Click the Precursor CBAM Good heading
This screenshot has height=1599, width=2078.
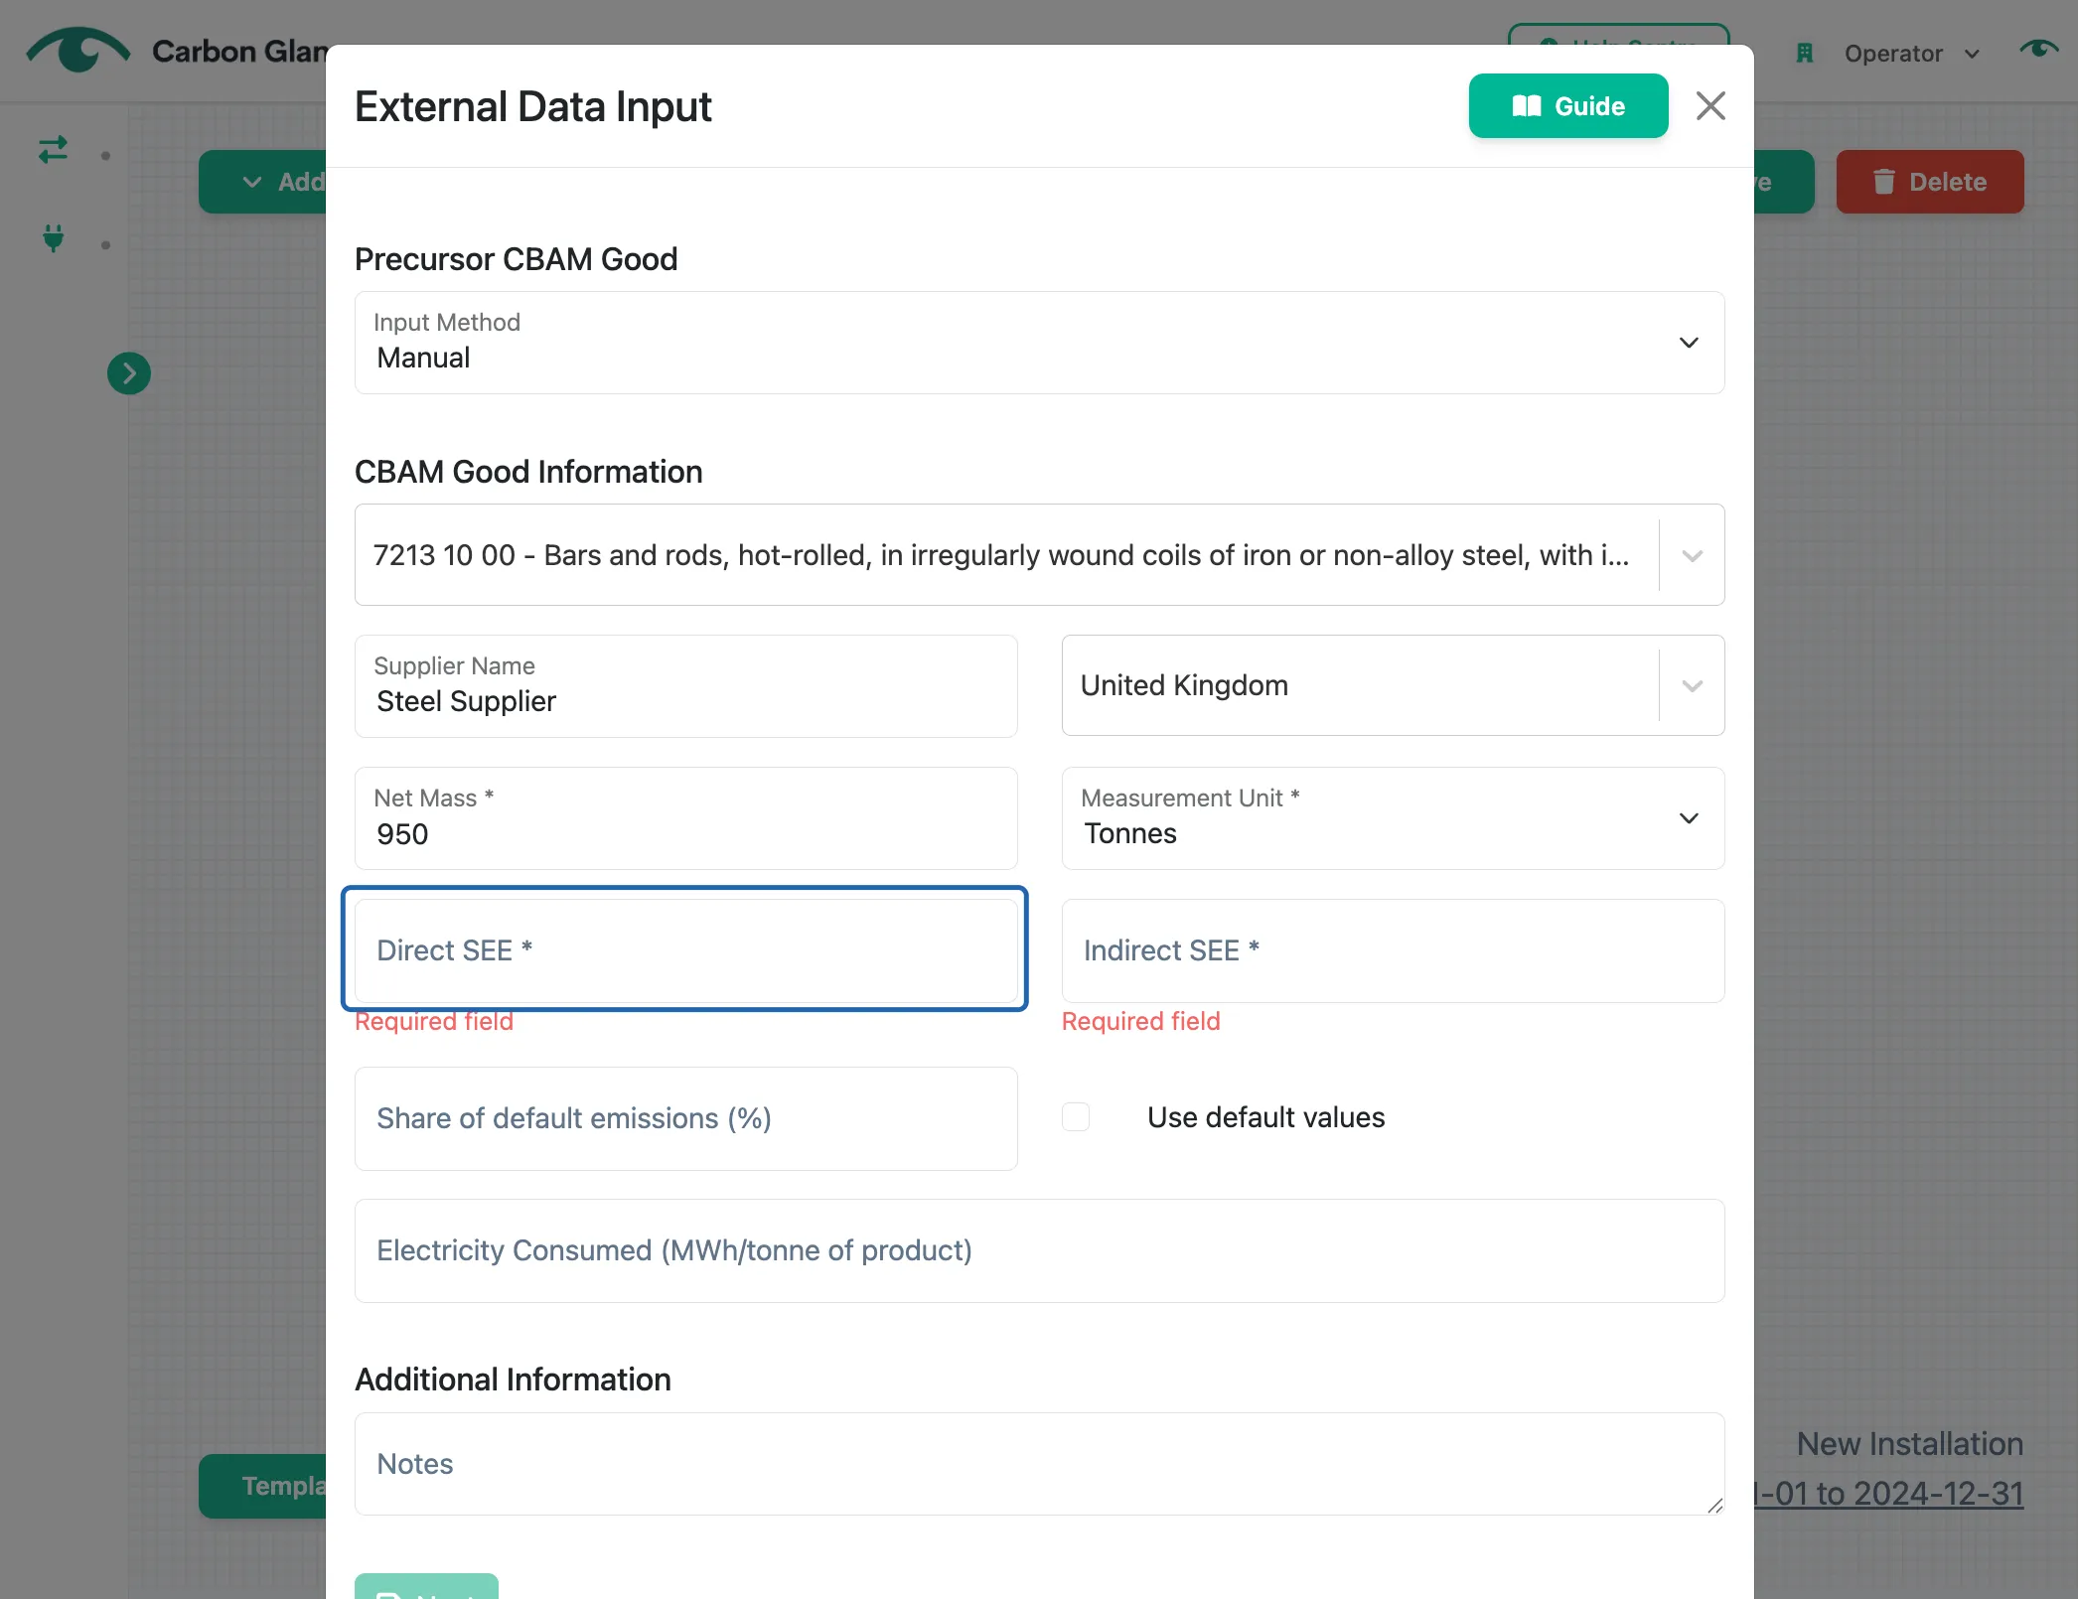pyautogui.click(x=516, y=259)
